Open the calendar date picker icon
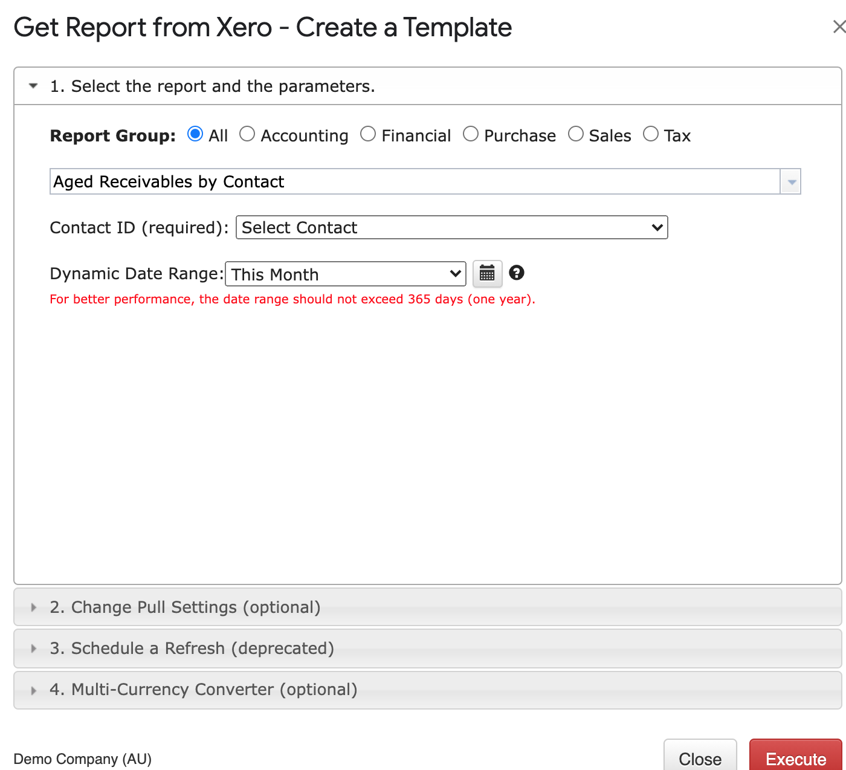This screenshot has width=846, height=770. (x=487, y=274)
